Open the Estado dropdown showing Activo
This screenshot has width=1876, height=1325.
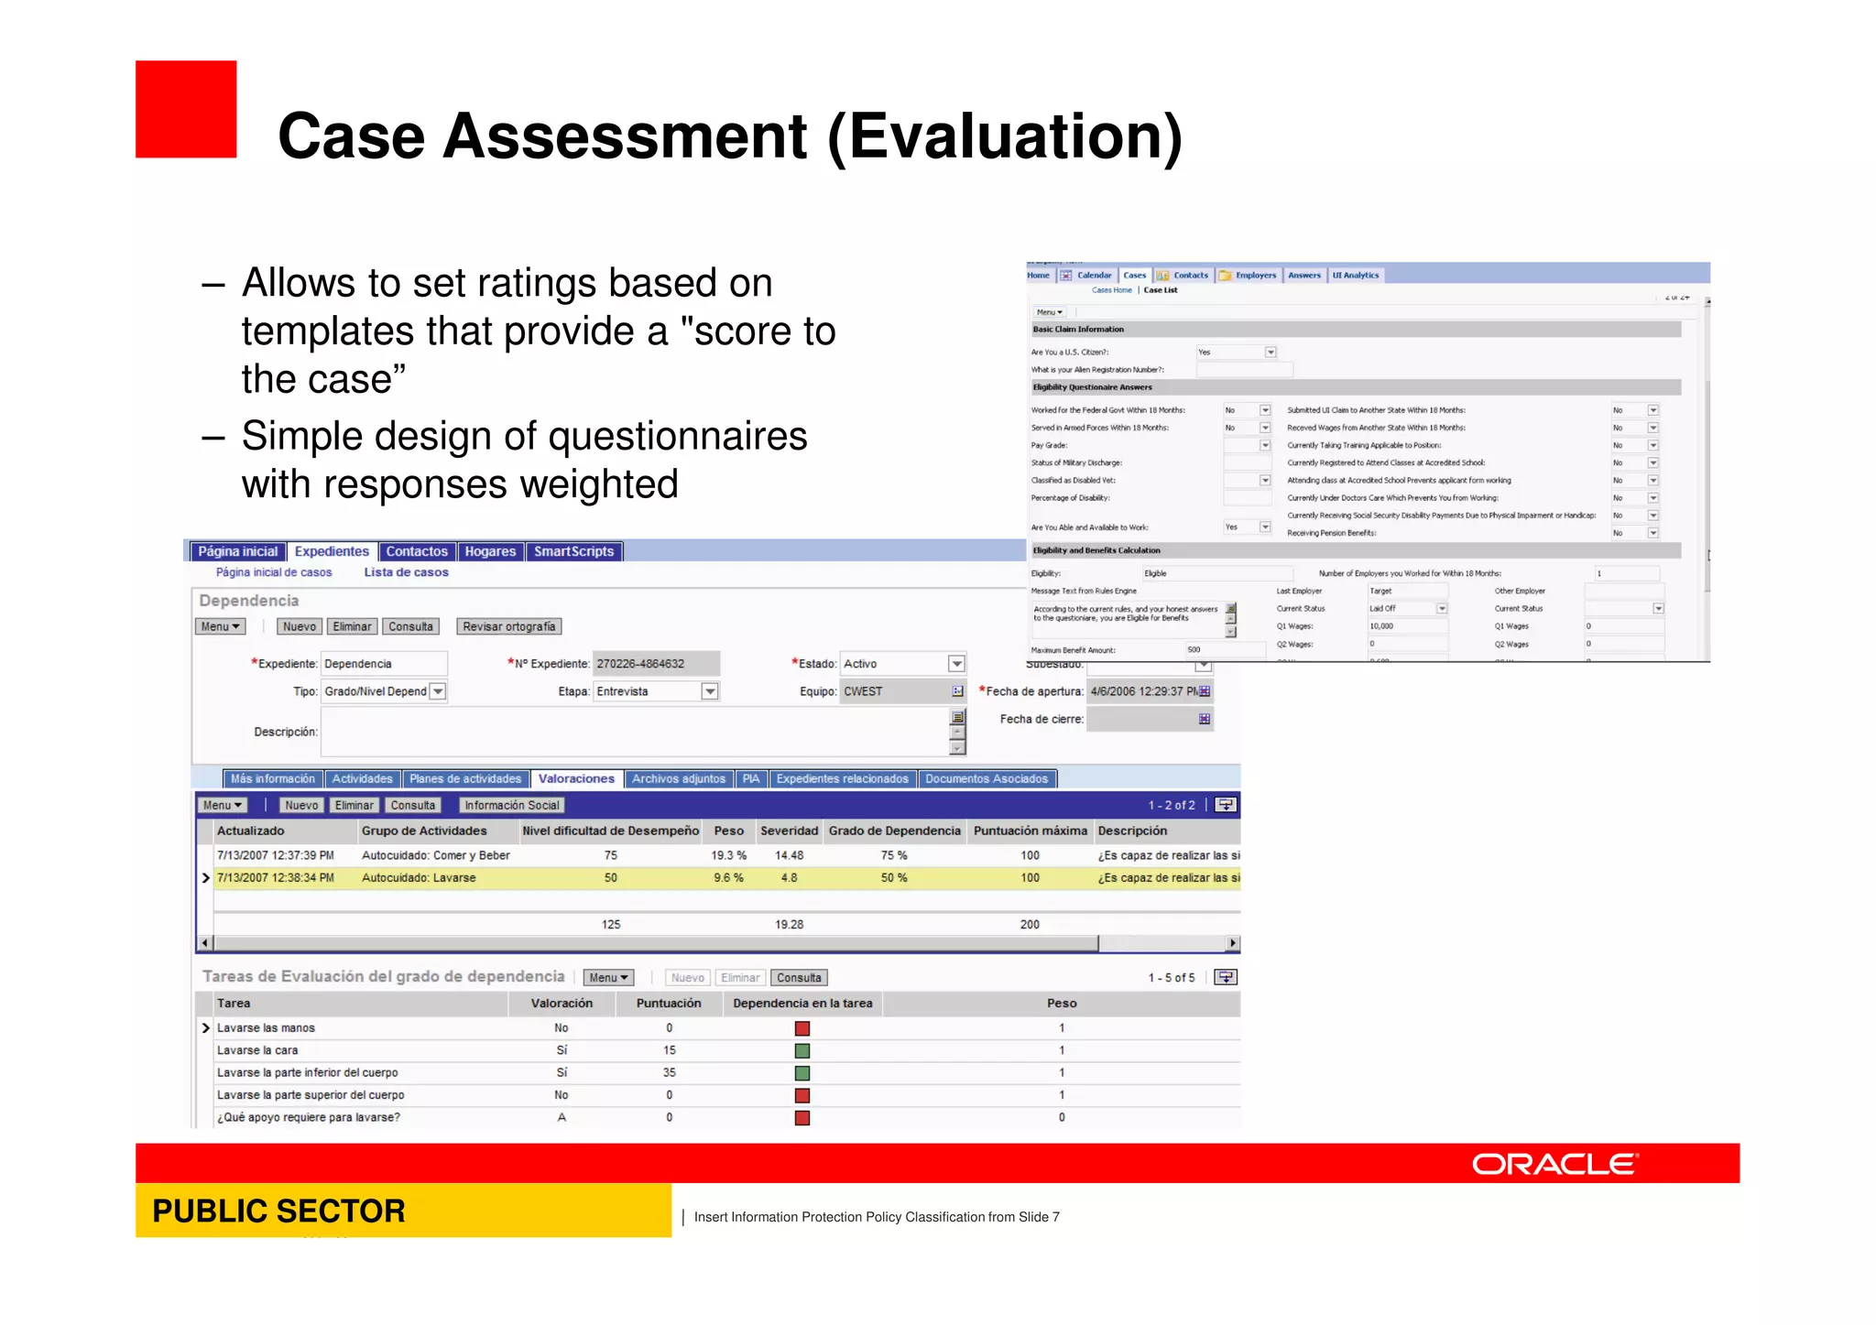click(x=956, y=664)
